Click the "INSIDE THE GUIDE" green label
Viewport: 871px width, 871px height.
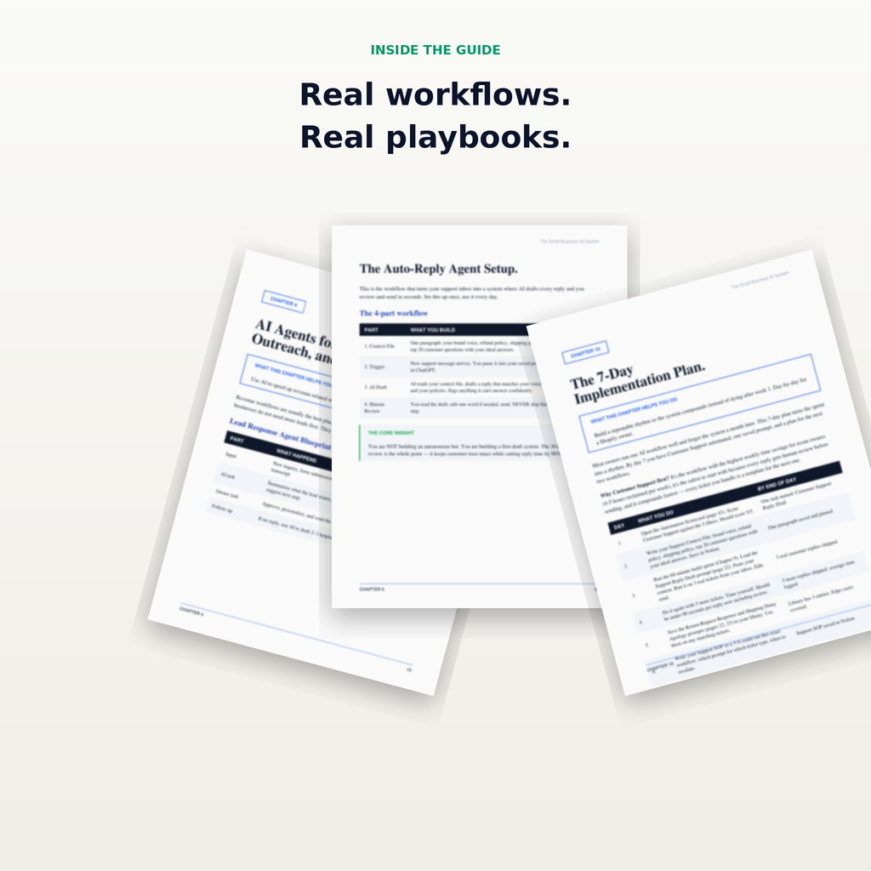tap(435, 50)
